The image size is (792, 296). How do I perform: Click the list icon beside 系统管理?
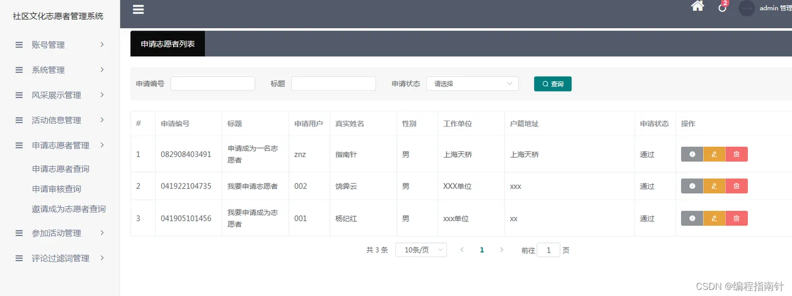point(19,70)
